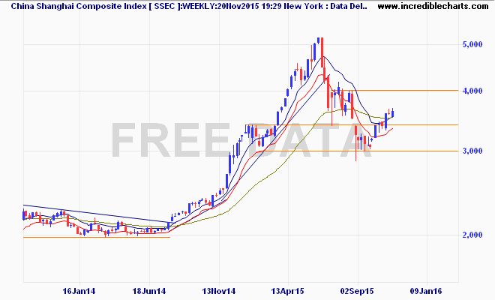Click the 09Jan16 date label
The width and height of the screenshot is (495, 300).
(426, 291)
